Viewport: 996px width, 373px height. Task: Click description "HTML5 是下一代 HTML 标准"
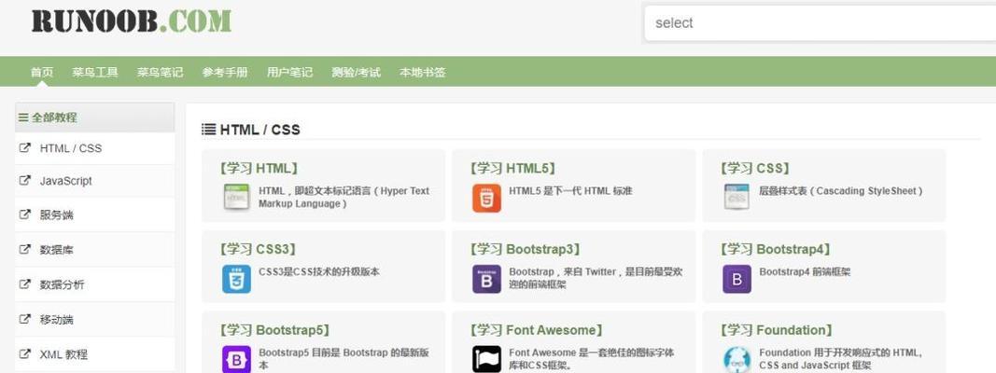pyautogui.click(x=570, y=191)
